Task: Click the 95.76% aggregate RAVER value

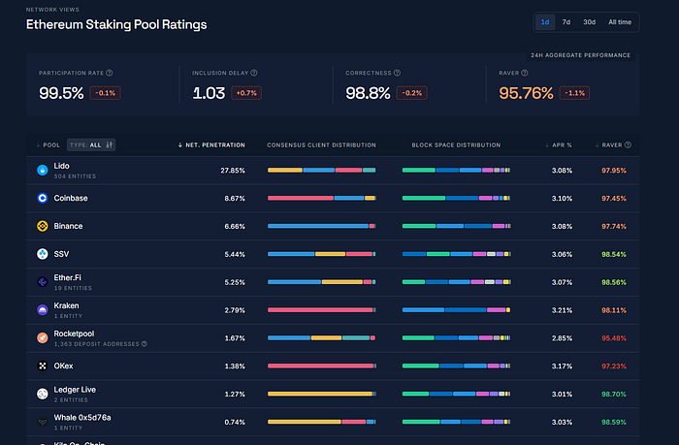Action: point(526,93)
